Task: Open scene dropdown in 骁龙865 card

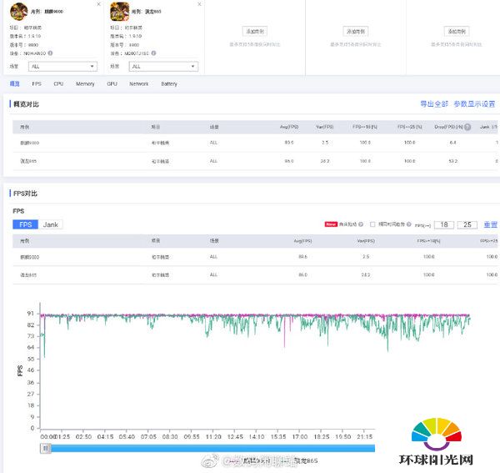Action: 163,67
